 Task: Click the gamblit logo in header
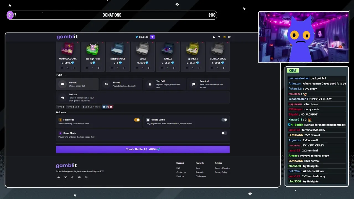tap(67, 37)
